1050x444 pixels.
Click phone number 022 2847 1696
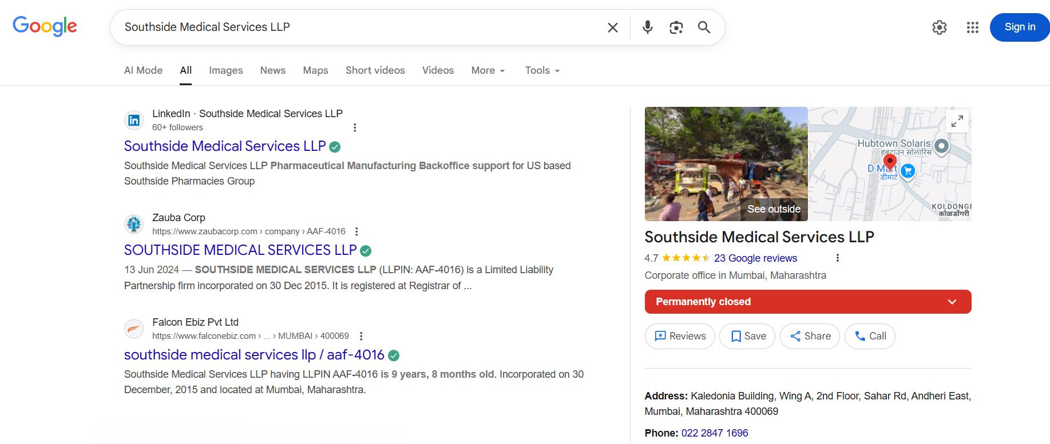pos(715,433)
